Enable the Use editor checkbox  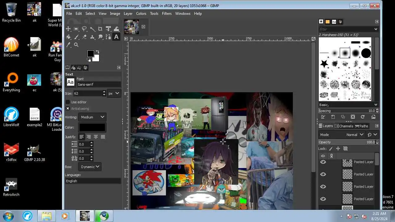tap(68, 102)
